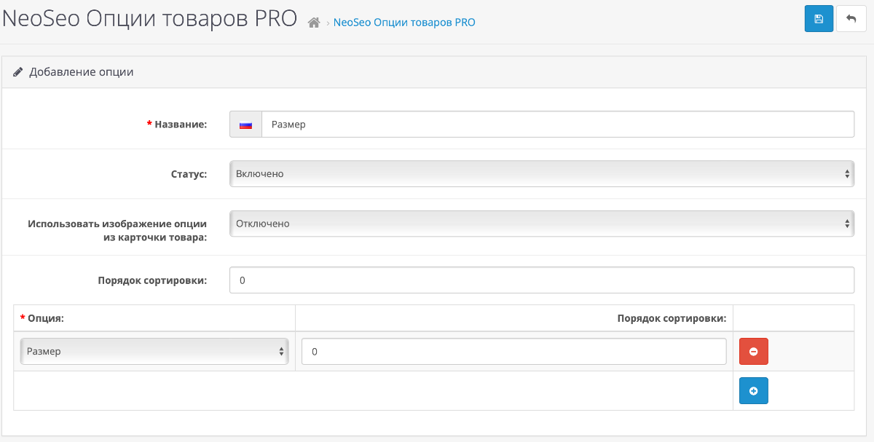The width and height of the screenshot is (874, 442).
Task: Remove the Размер option row
Action: (754, 351)
